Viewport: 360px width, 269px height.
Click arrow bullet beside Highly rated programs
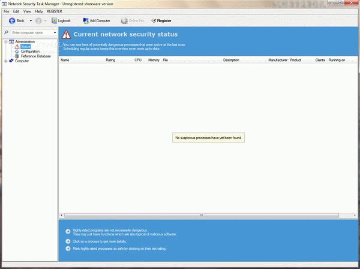pyautogui.click(x=68, y=231)
